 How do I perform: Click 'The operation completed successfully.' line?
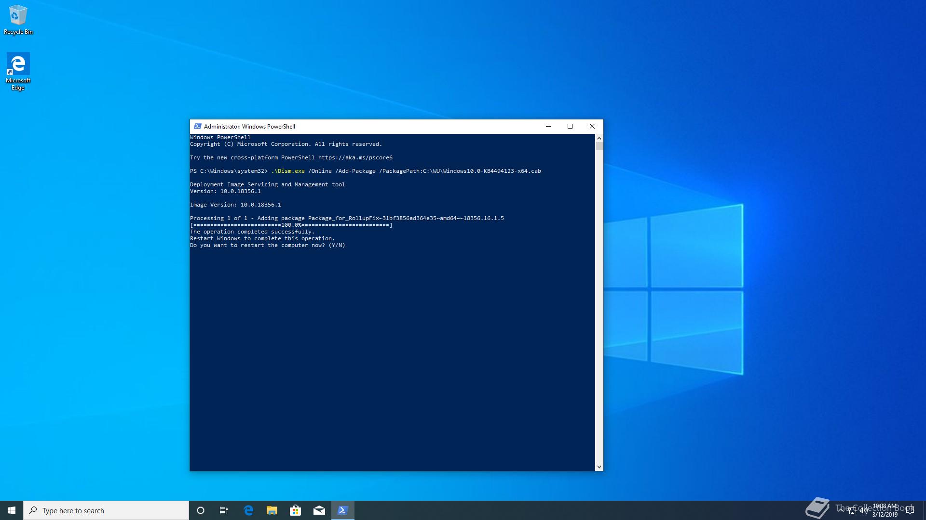252,232
